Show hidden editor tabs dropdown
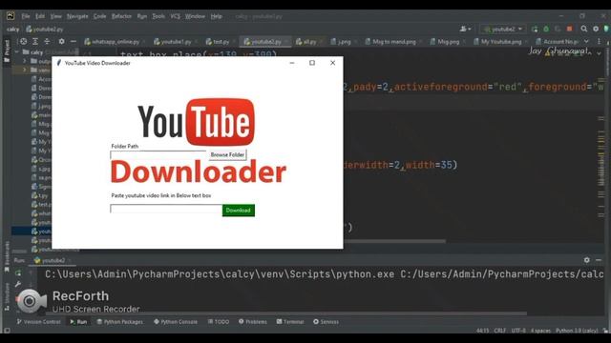Screen dimensions: 611x343 coord(586,41)
